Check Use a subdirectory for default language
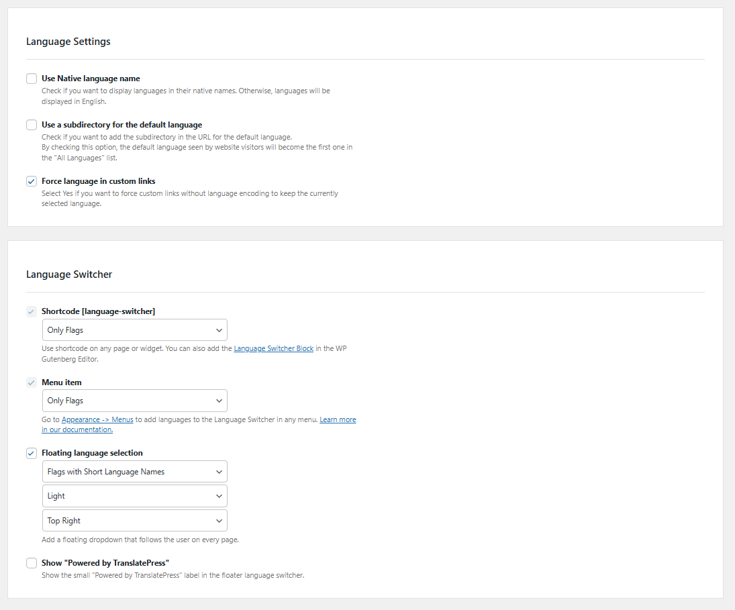This screenshot has width=735, height=610. [x=32, y=125]
